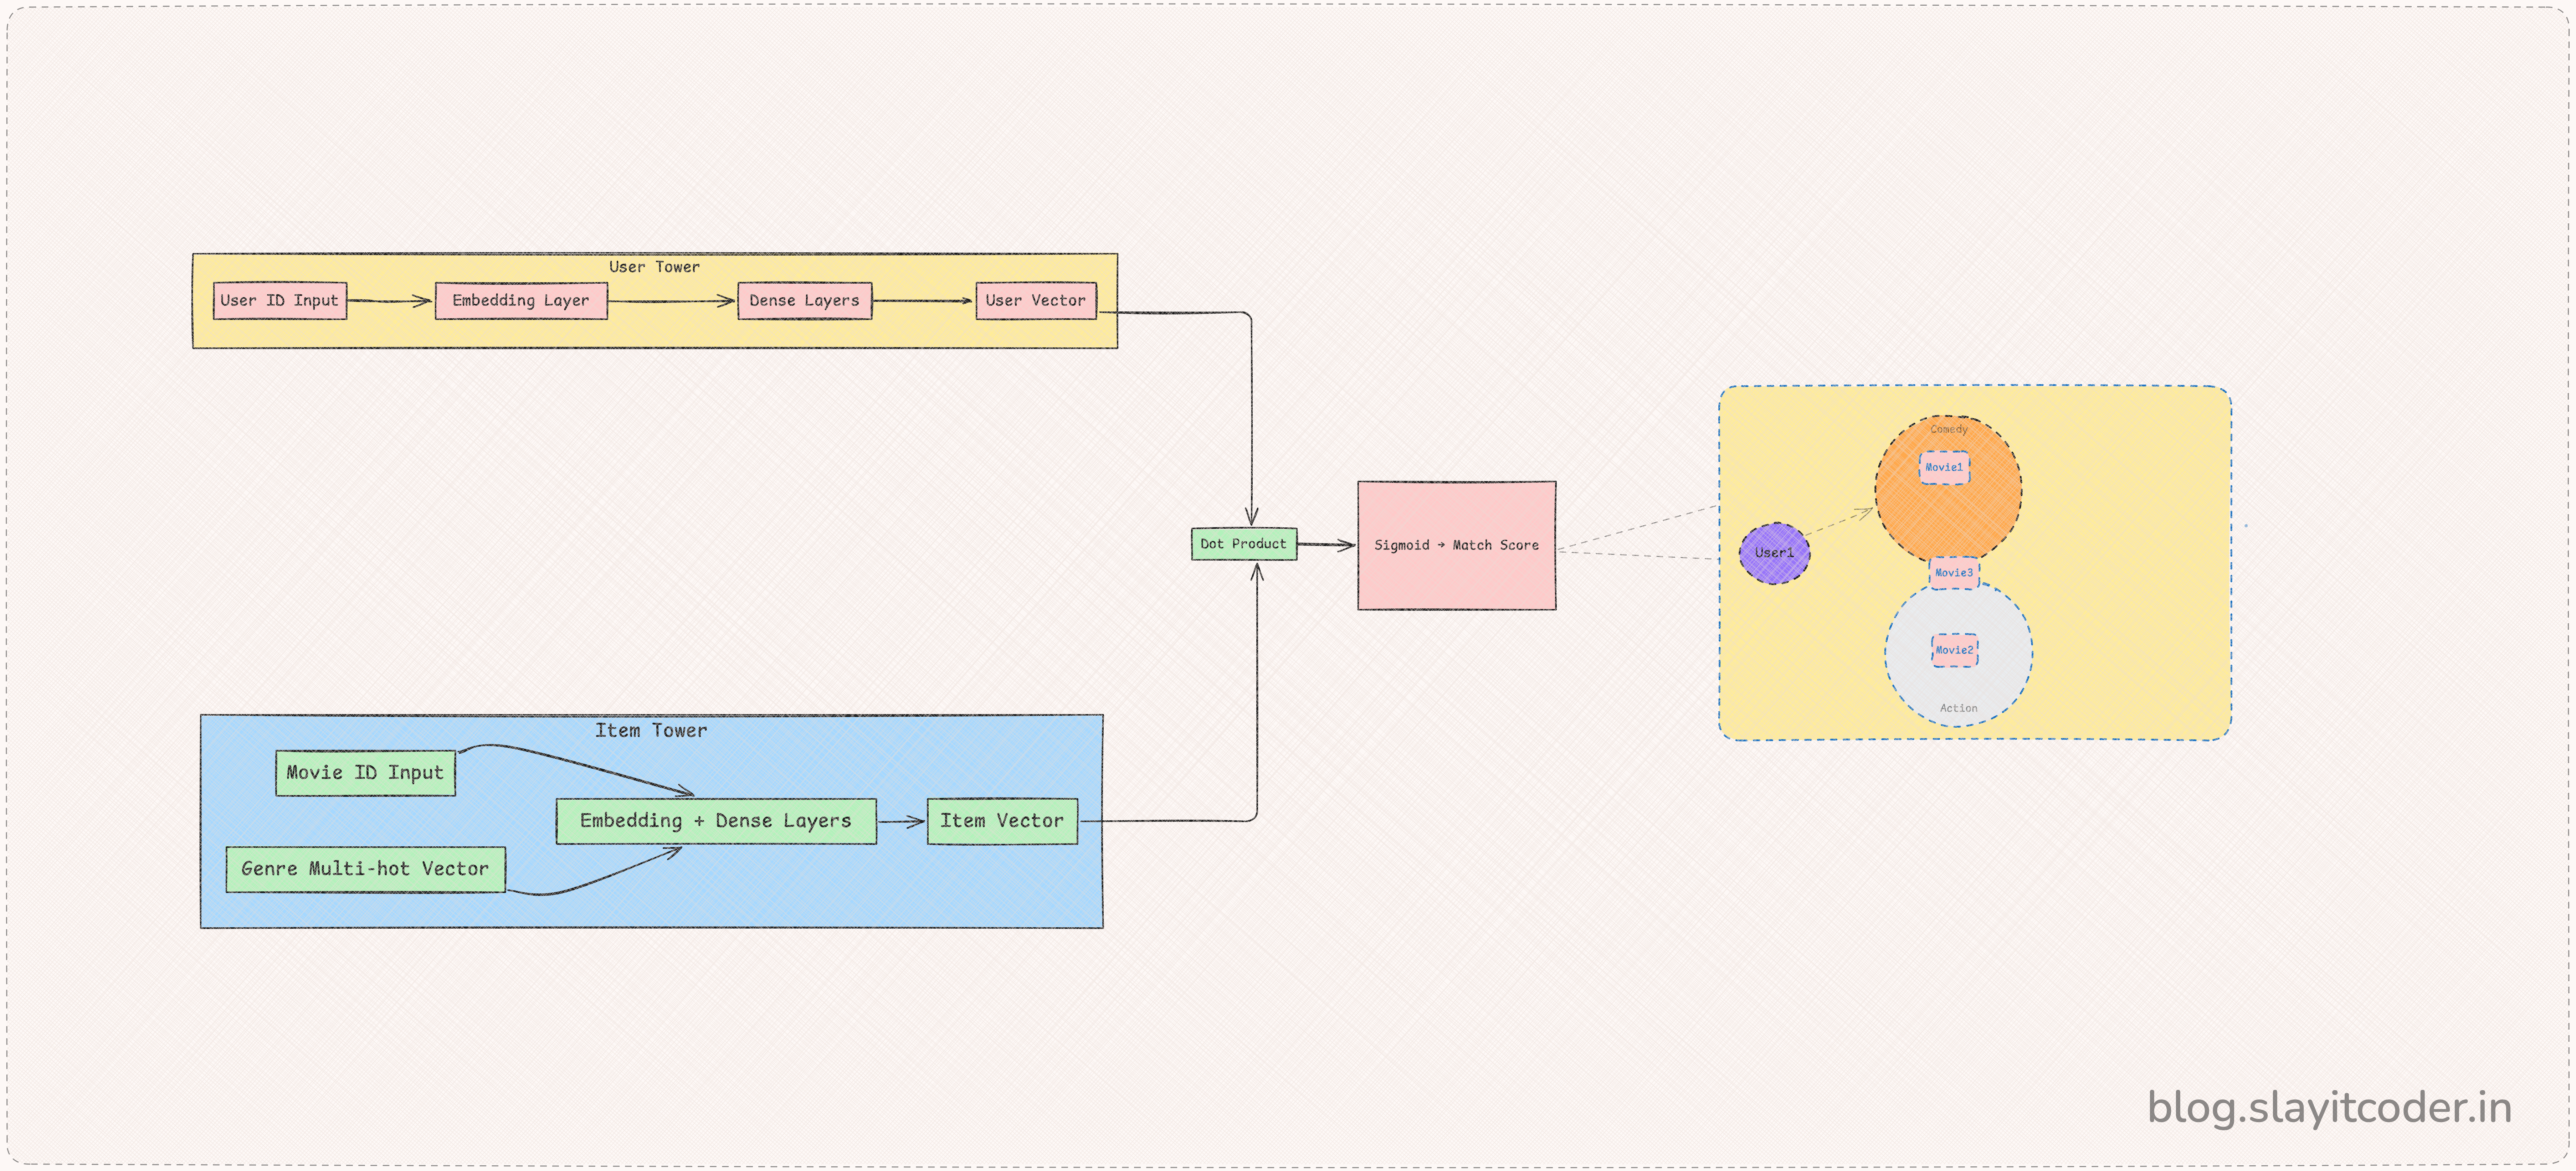Click the Item Vector box
This screenshot has width=2576, height=1171.
1002,821
